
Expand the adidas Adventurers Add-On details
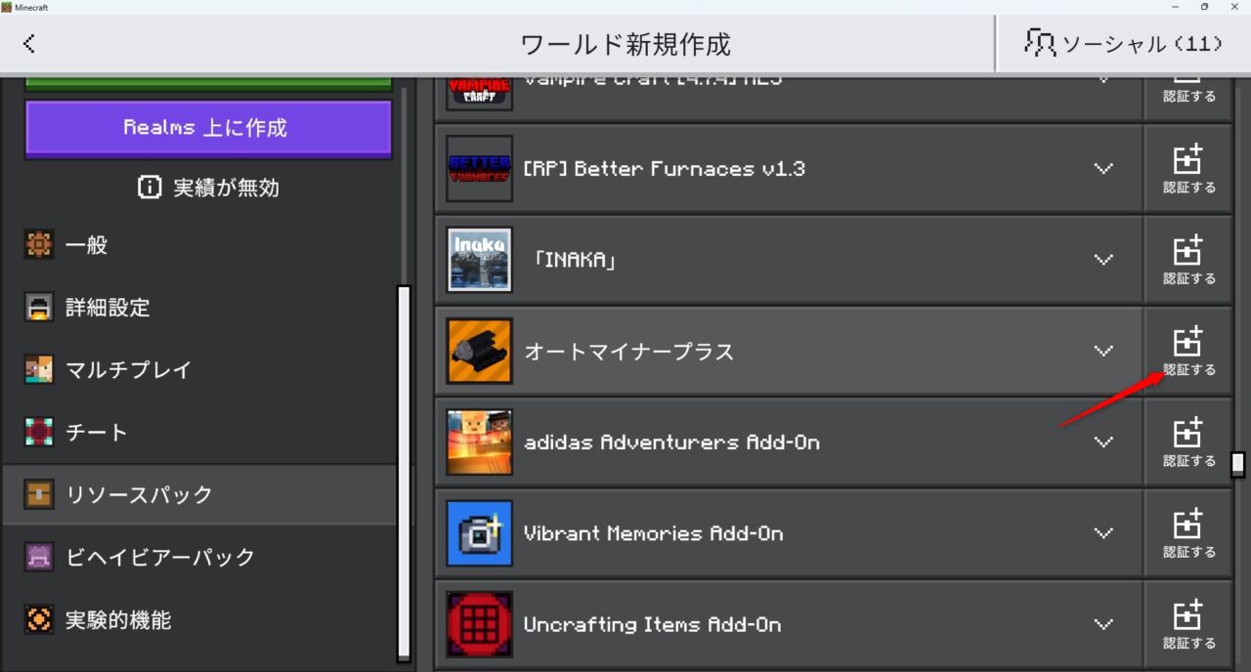pyautogui.click(x=1103, y=442)
